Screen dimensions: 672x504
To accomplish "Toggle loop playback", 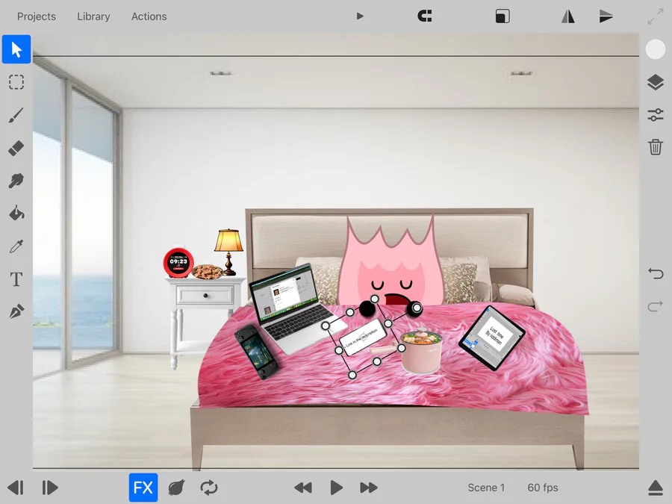I will point(209,488).
